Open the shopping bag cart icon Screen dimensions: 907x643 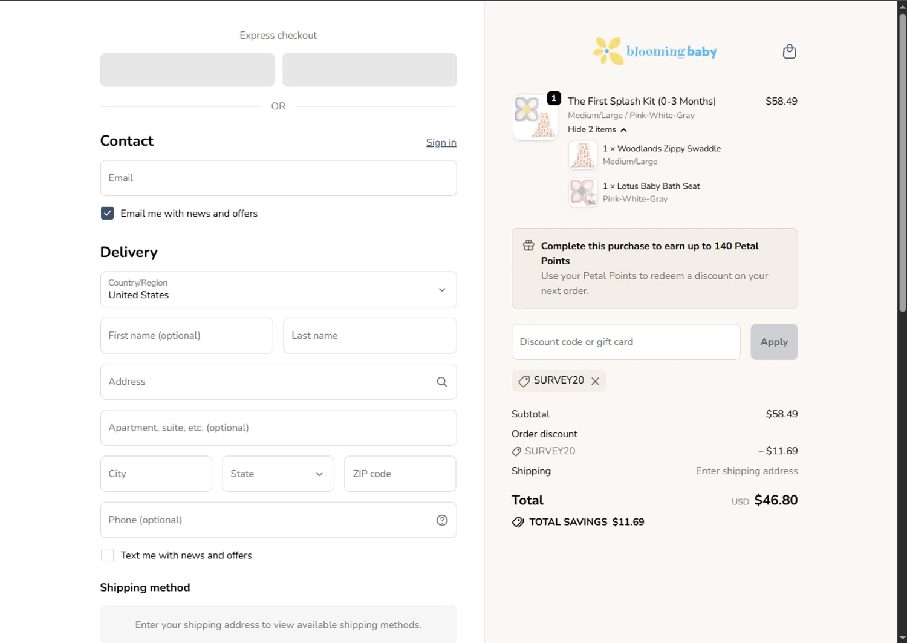coord(789,51)
